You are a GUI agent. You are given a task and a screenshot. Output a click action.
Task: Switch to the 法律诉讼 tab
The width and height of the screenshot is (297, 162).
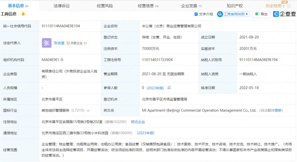pos(62,6)
